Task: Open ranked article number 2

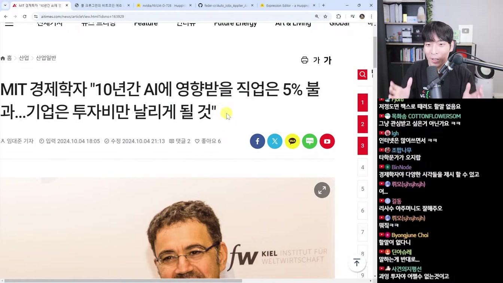Action: point(363,124)
